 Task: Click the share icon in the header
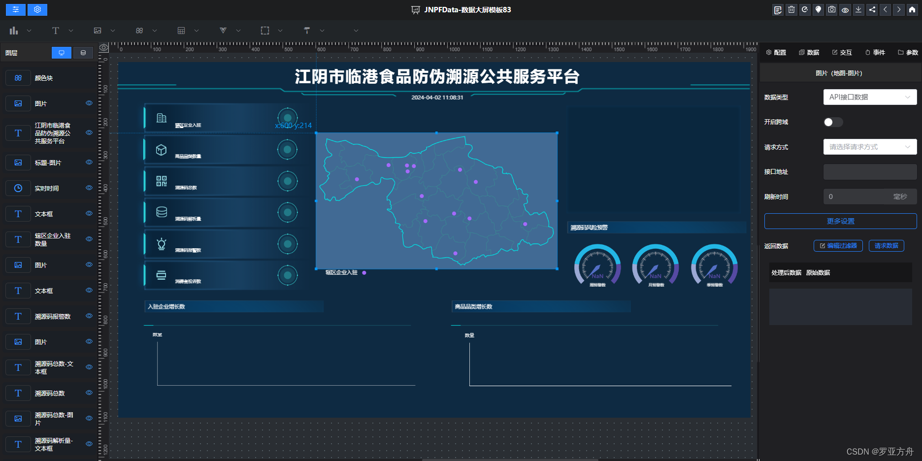pos(872,9)
